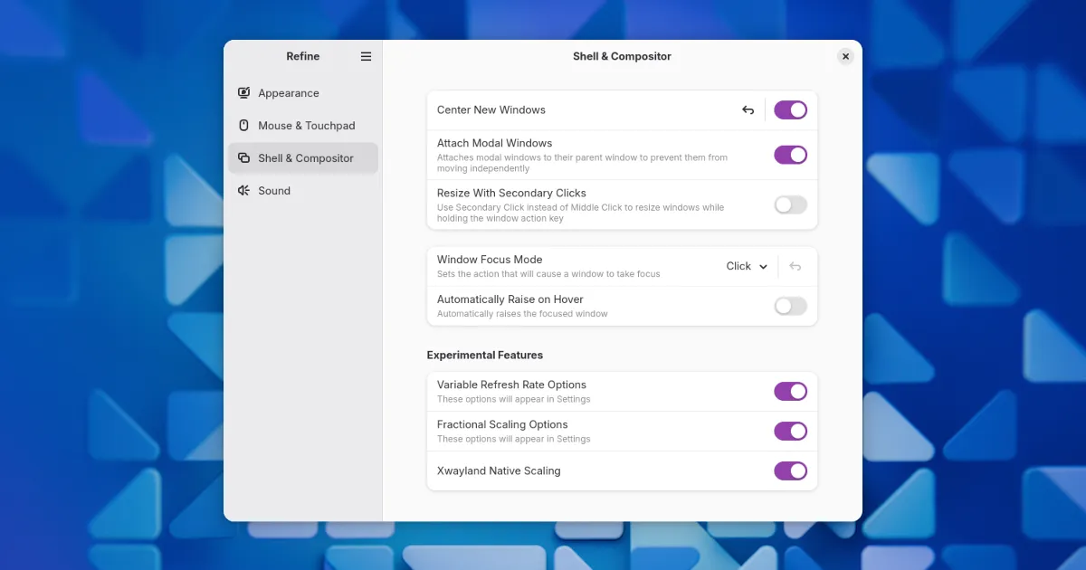
Task: Click the Shell & Compositor sidebar icon
Action: coord(243,158)
